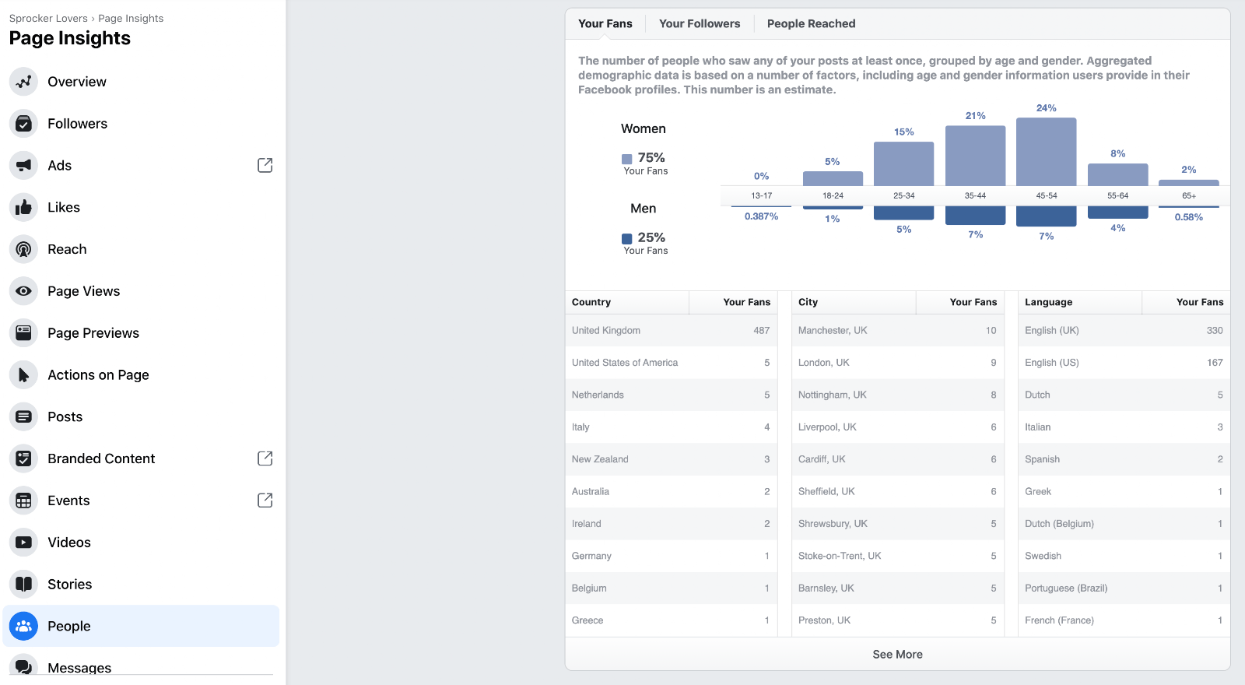Click the Posts document icon
Image resolution: width=1245 pixels, height=685 pixels.
click(23, 416)
